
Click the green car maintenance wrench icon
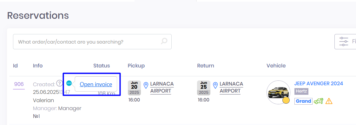(319, 101)
